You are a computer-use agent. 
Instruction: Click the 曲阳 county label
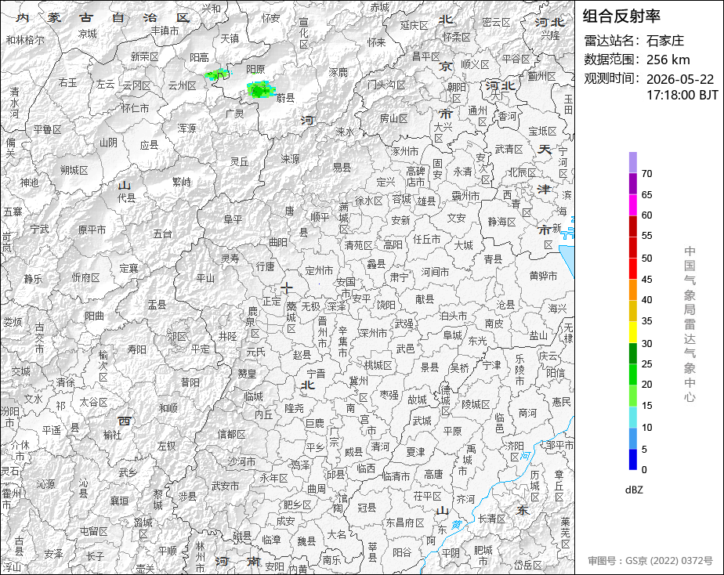[x=278, y=242]
